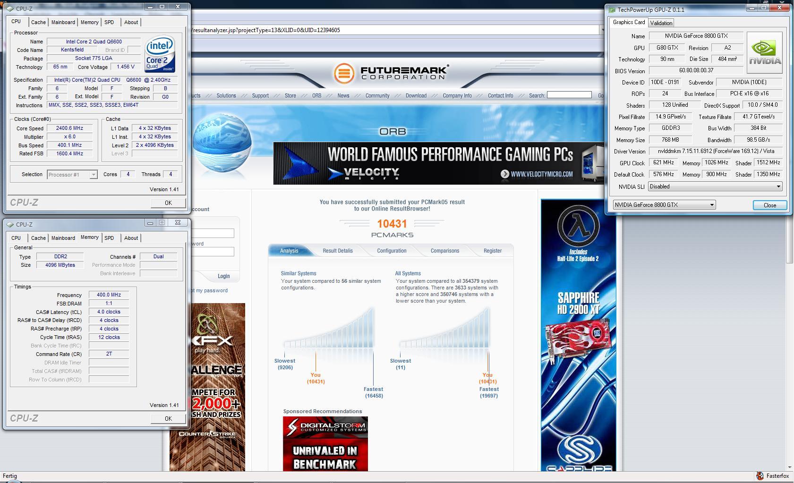The image size is (794, 483).
Task: Select the Analysis tab
Action: point(289,251)
